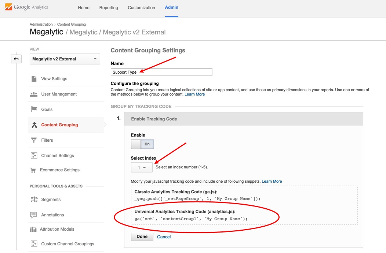Open the Select Index number dropdown
386x253 pixels.
142,167
